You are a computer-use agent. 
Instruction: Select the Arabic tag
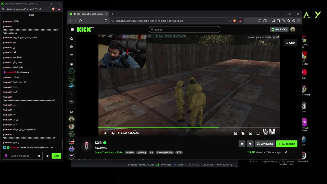tap(130, 153)
